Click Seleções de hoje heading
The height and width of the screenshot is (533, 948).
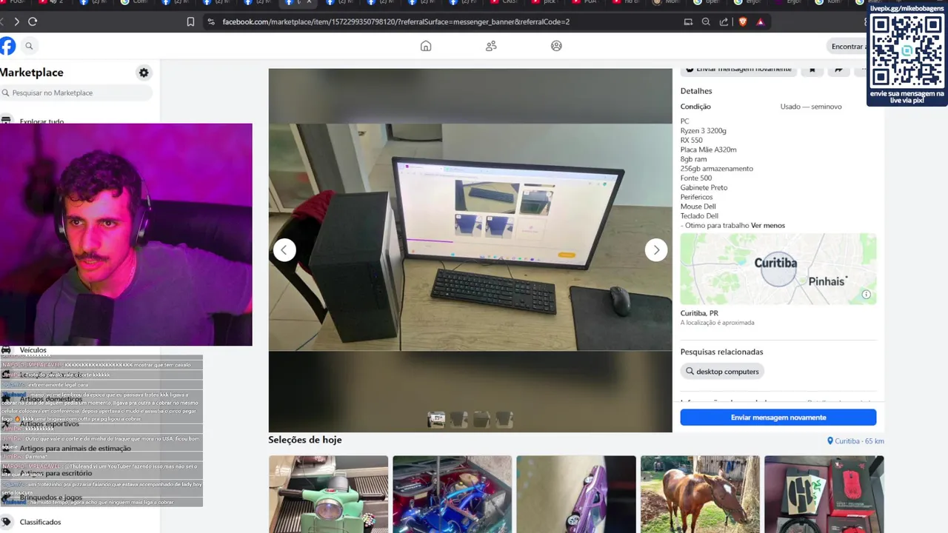coord(305,440)
